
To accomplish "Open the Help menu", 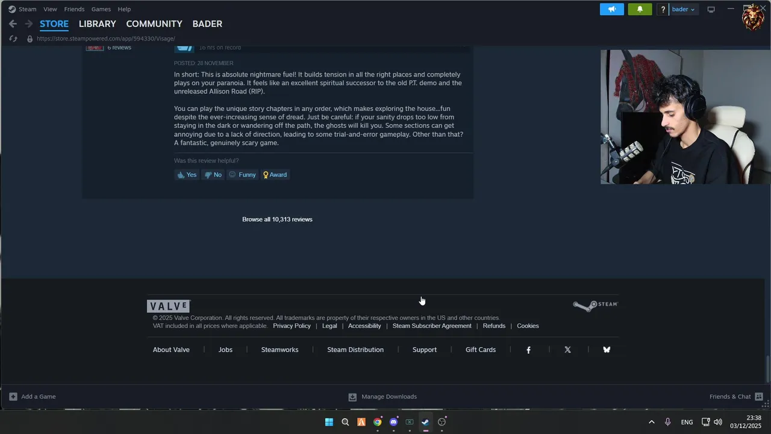I will [124, 9].
